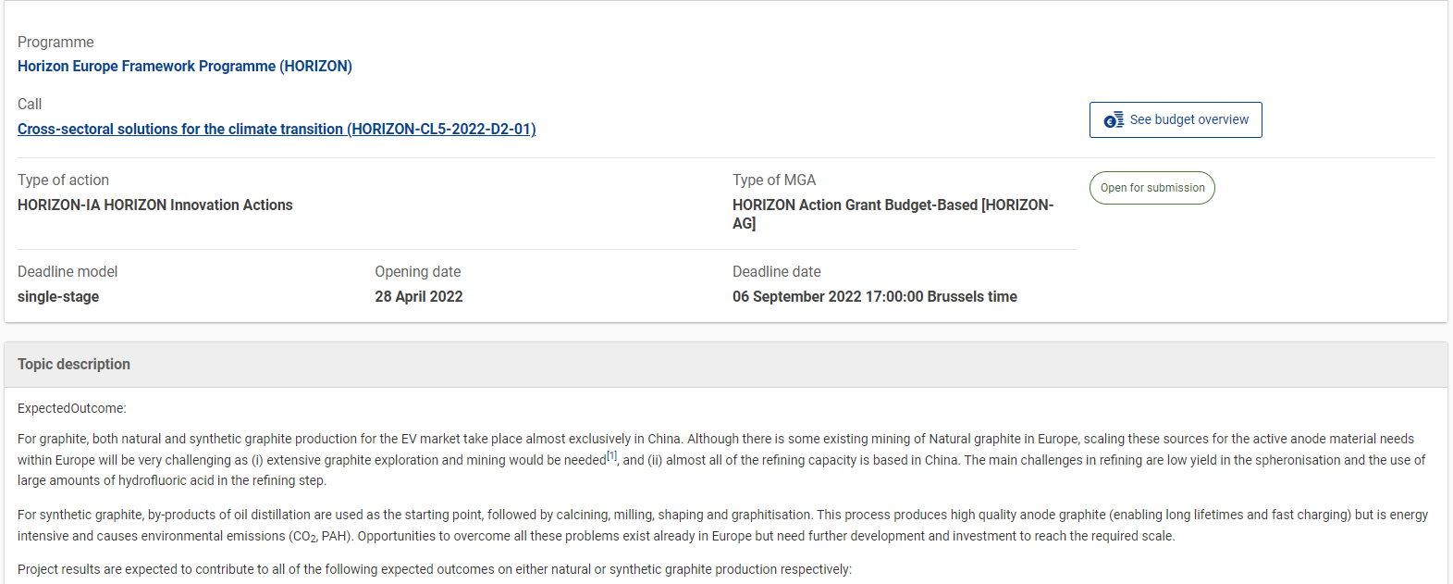Select the deadline 06 September 2022 17:00:00 Brussels time
The image size is (1453, 584).
(875, 296)
